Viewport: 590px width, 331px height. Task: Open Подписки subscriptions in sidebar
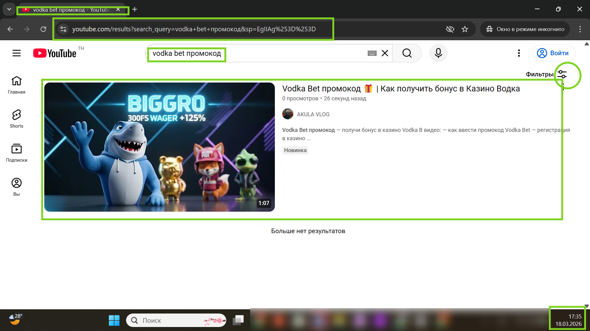pyautogui.click(x=17, y=153)
